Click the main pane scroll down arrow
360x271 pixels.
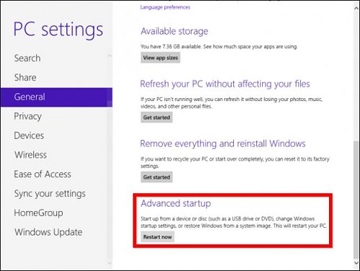click(356, 263)
